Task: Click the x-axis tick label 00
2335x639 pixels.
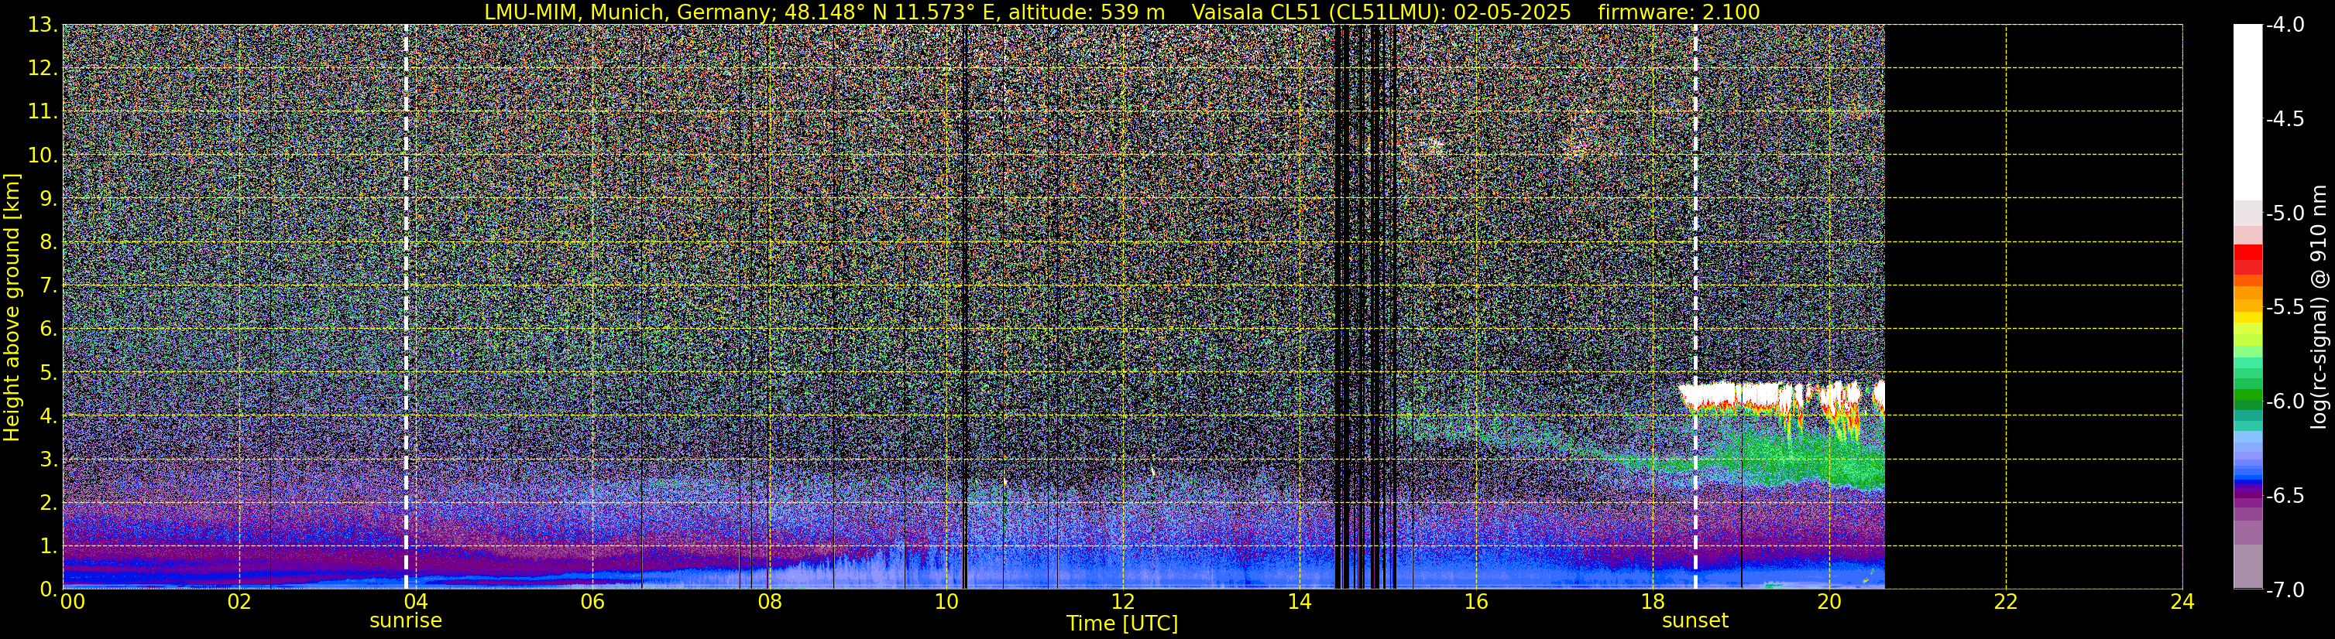Action: (71, 602)
